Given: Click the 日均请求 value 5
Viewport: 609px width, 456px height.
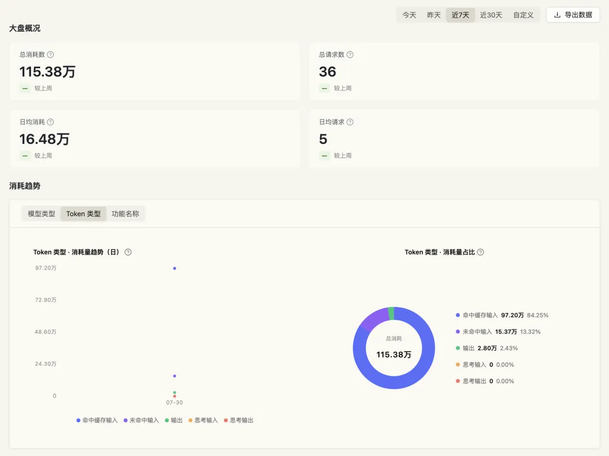Looking at the screenshot, I should (323, 139).
